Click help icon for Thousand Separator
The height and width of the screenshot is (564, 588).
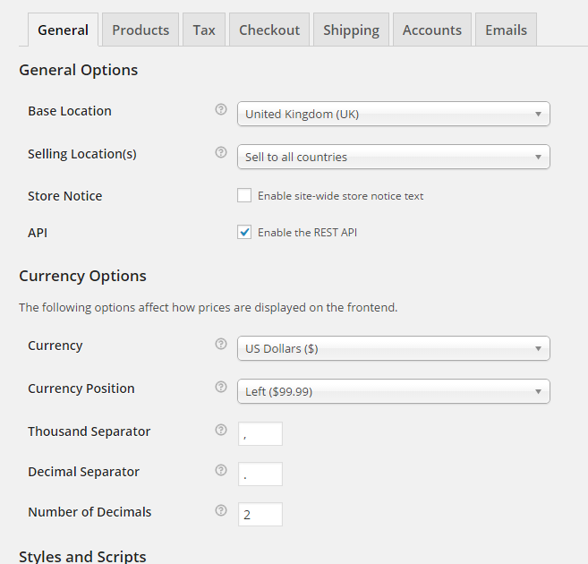coord(221,430)
